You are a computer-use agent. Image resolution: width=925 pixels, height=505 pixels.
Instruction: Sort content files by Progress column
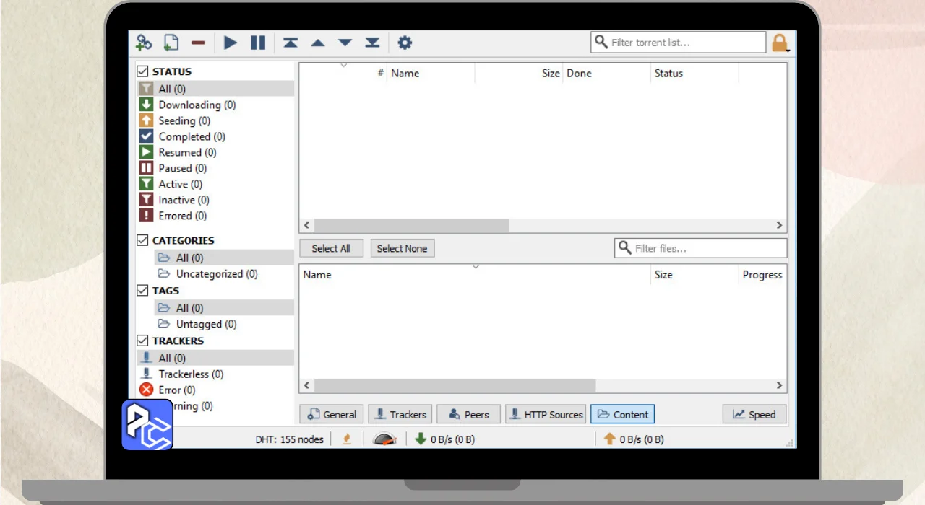(x=762, y=275)
